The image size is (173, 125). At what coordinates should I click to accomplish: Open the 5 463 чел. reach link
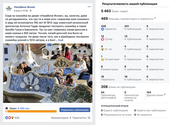(x=24, y=108)
